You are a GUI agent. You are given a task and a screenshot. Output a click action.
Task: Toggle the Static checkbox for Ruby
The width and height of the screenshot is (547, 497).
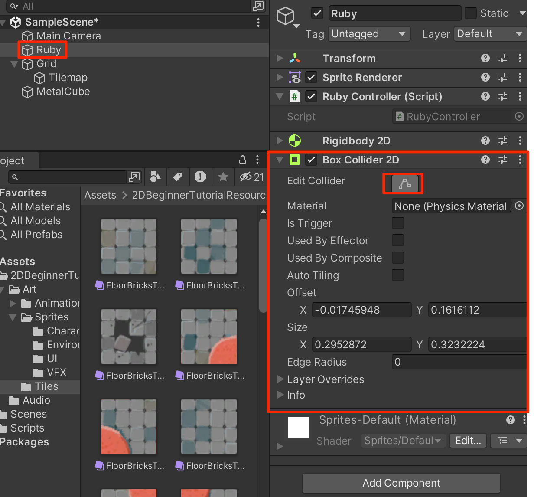point(470,13)
